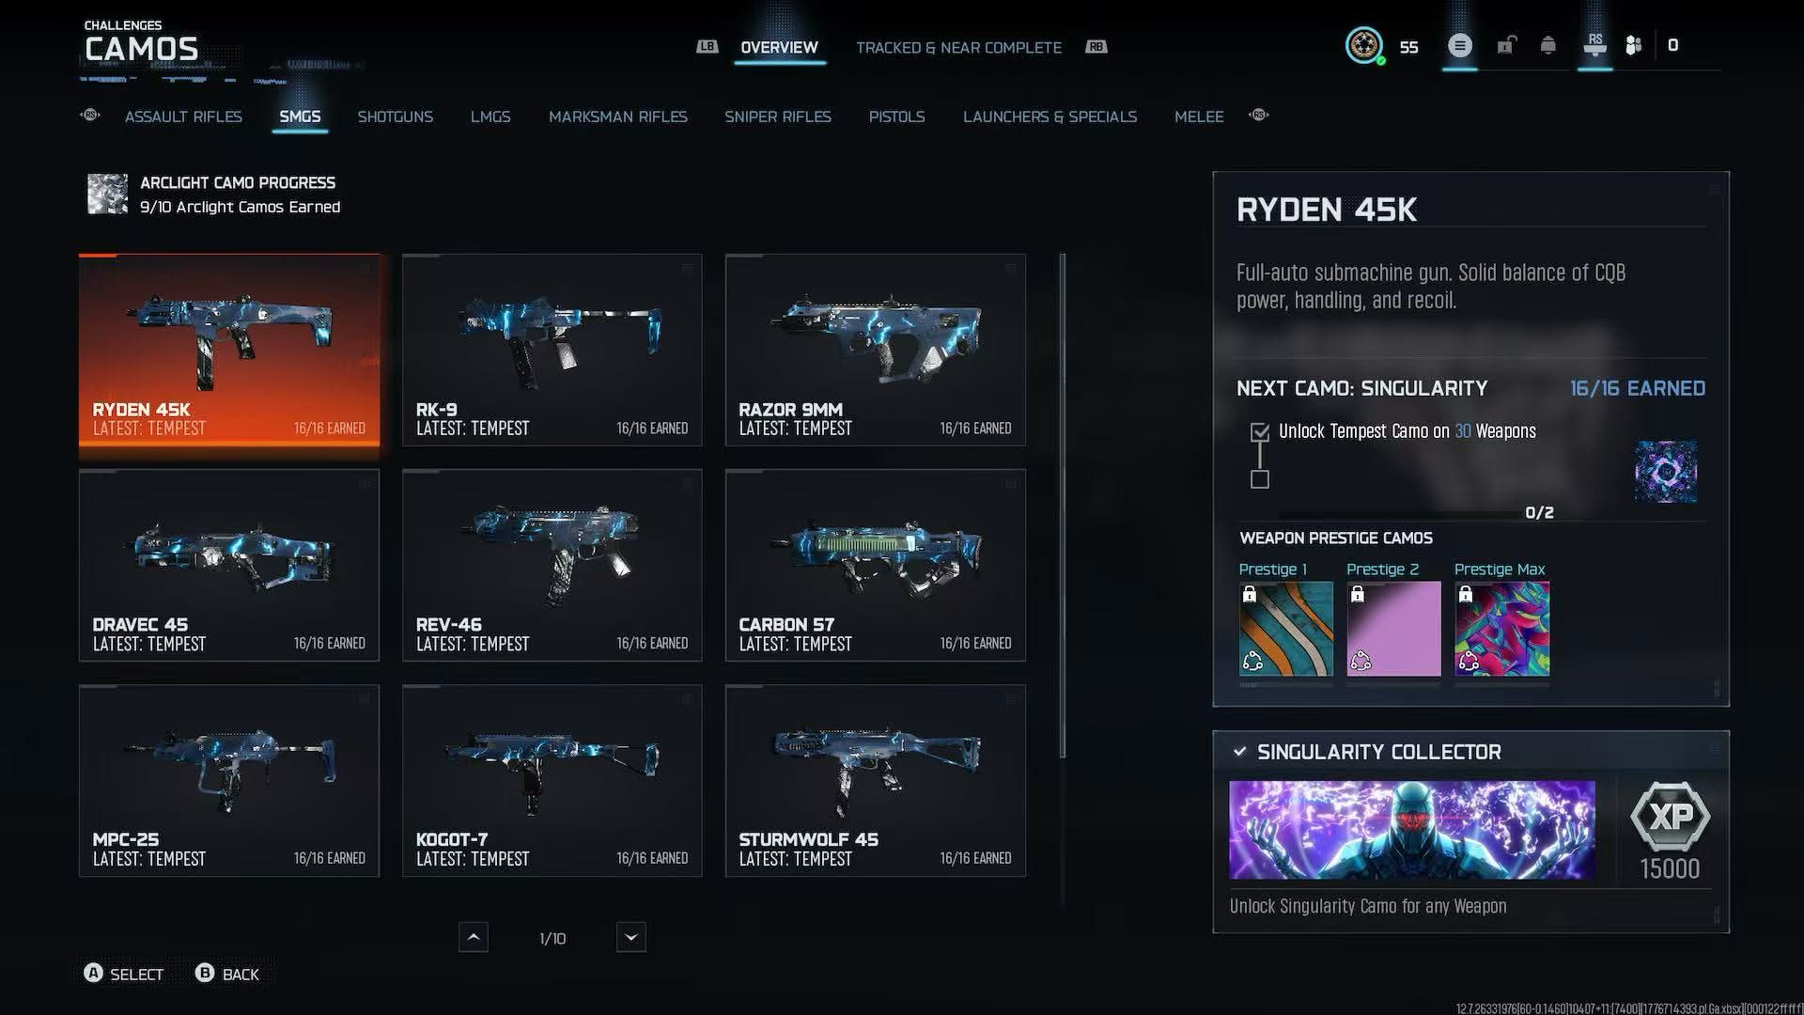
Task: Select the Prestige Max camo swatch
Action: (x=1501, y=629)
